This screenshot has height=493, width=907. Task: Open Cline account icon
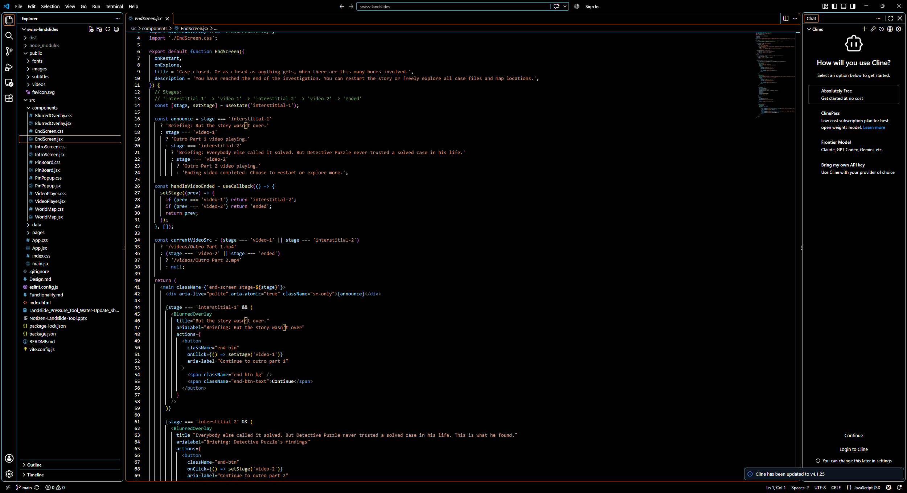point(890,29)
